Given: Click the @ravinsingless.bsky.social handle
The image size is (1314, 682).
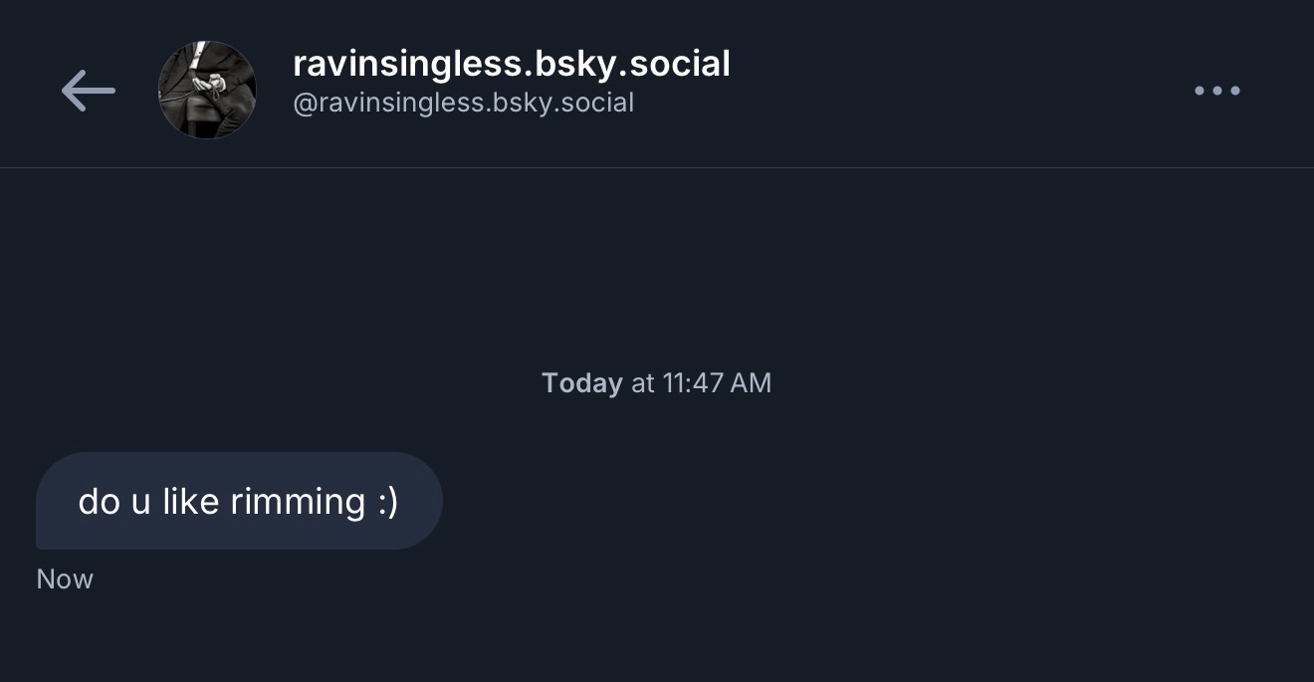Looking at the screenshot, I should [463, 103].
